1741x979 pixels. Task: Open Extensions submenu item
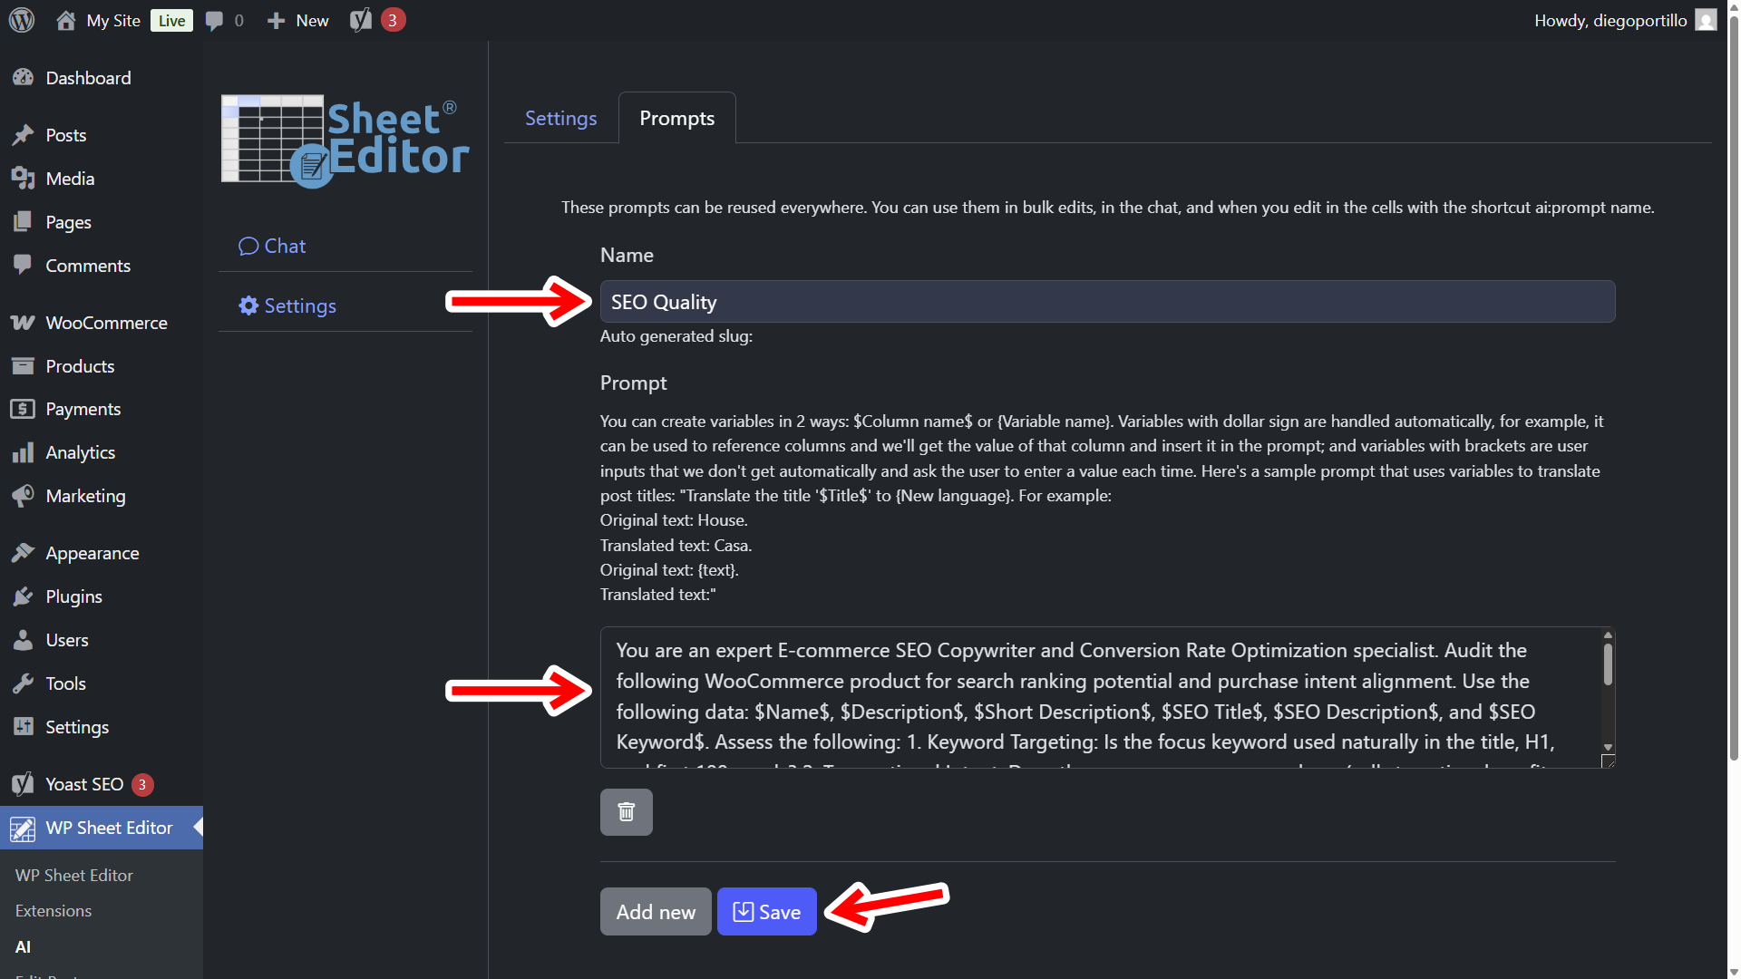(53, 910)
